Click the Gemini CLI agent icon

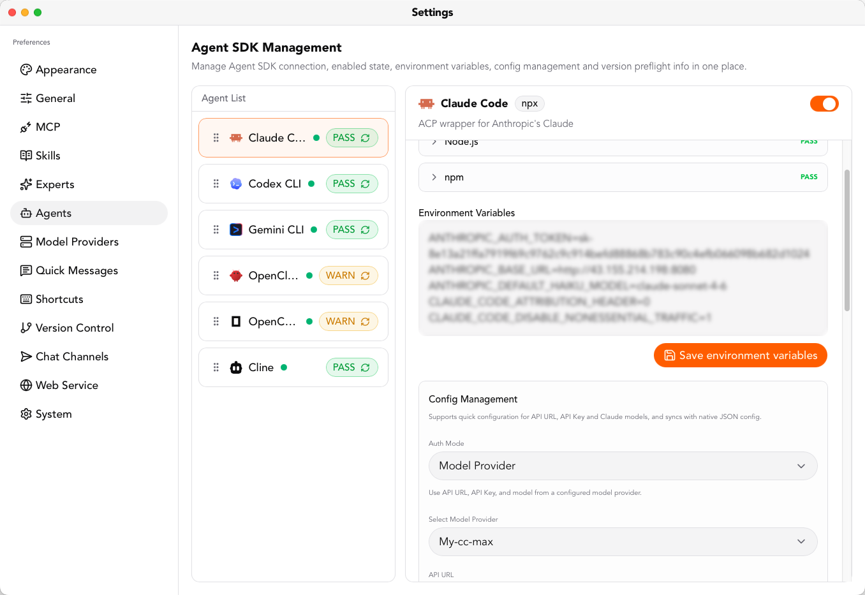(x=236, y=230)
